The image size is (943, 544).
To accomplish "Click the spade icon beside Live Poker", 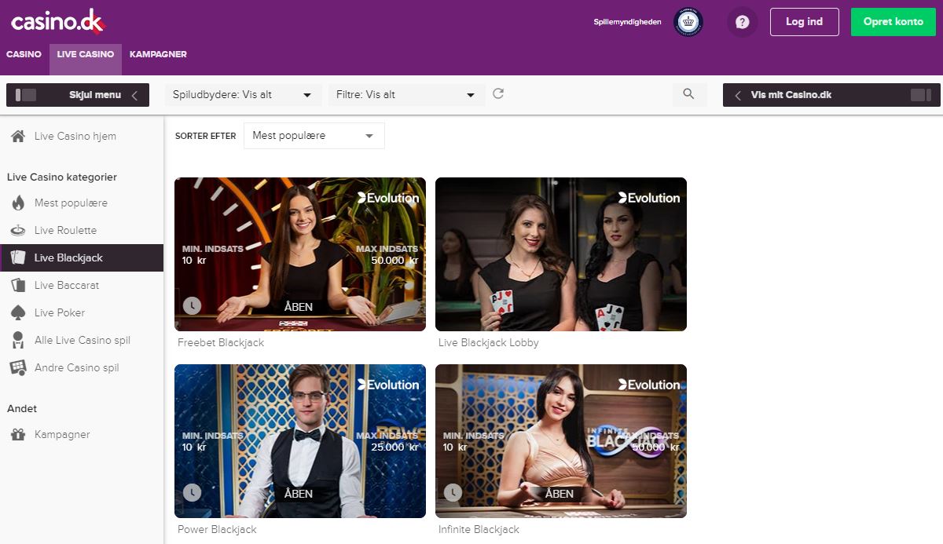I will click(x=18, y=312).
